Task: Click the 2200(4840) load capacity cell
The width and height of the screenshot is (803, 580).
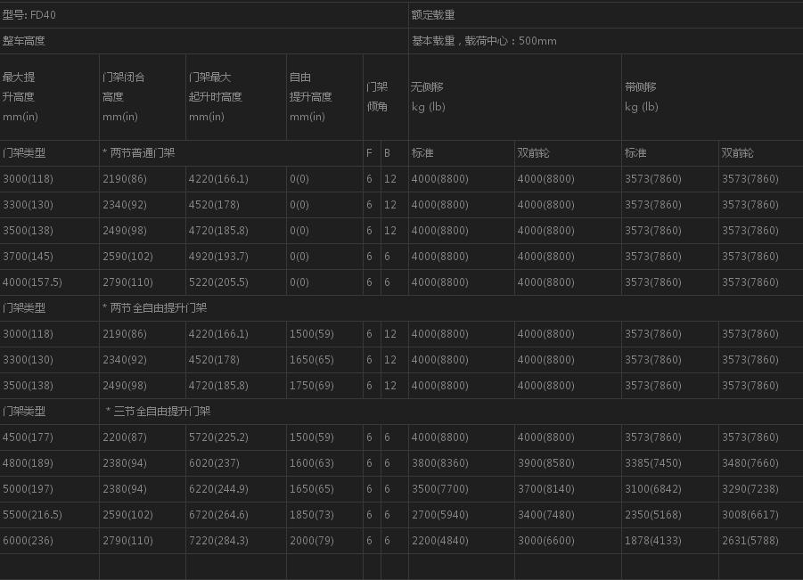Action: [x=439, y=541]
